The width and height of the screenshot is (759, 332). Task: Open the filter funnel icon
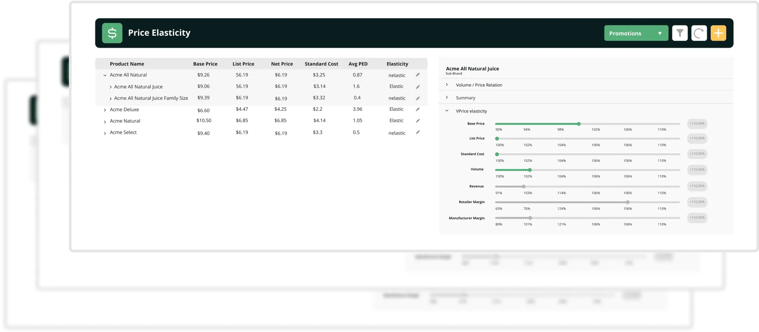[680, 33]
